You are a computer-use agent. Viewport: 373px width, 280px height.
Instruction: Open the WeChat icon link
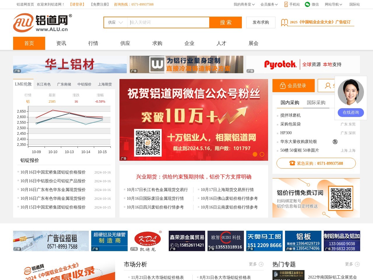pos(307,4)
